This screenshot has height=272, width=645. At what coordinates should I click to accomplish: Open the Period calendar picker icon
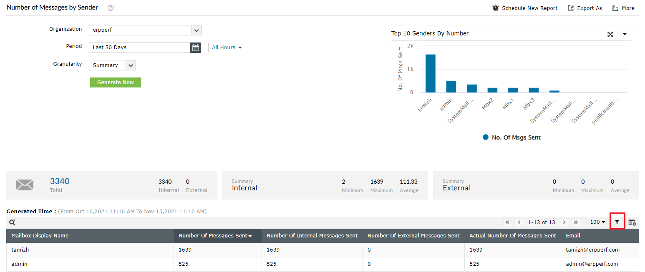point(196,47)
